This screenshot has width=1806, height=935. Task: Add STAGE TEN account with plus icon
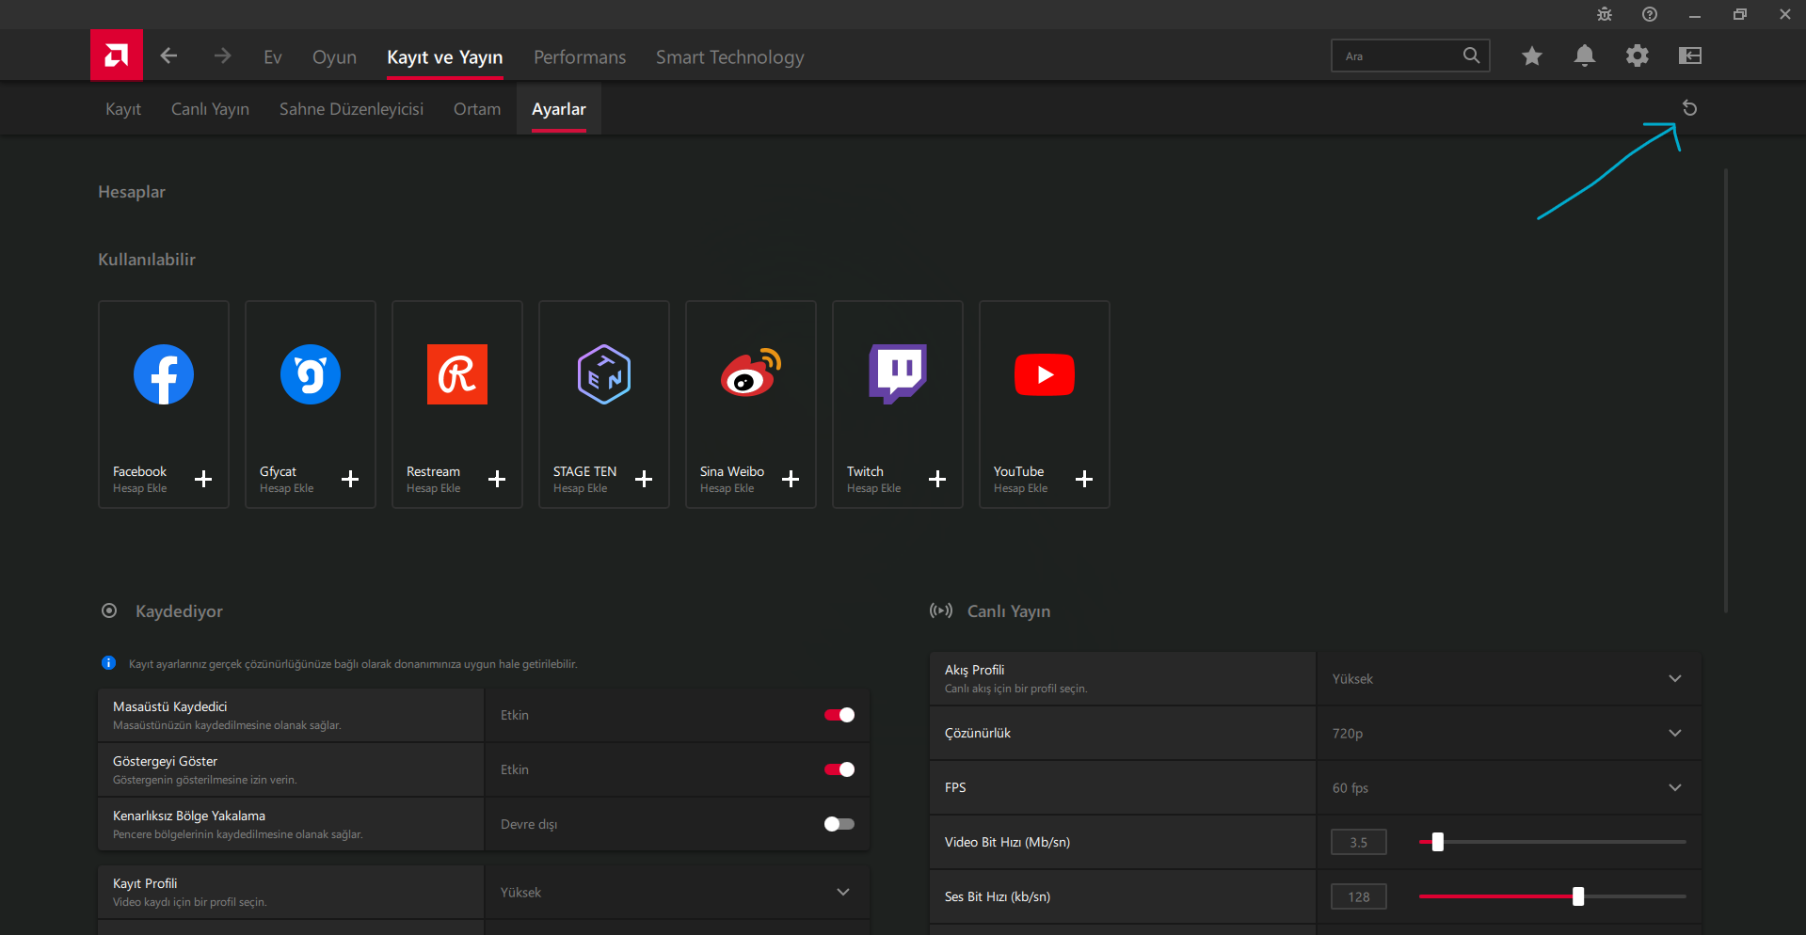pos(644,479)
